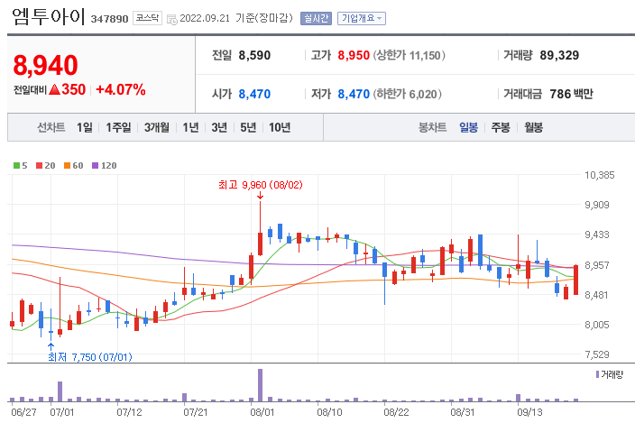This screenshot has height=423, width=635.
Task: Click the stock code 347890
Action: pyautogui.click(x=109, y=19)
